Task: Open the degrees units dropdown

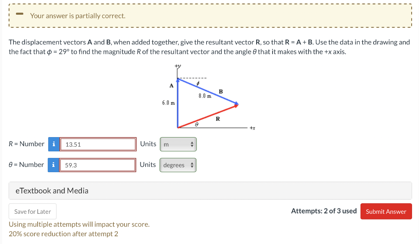Action: tap(178, 165)
